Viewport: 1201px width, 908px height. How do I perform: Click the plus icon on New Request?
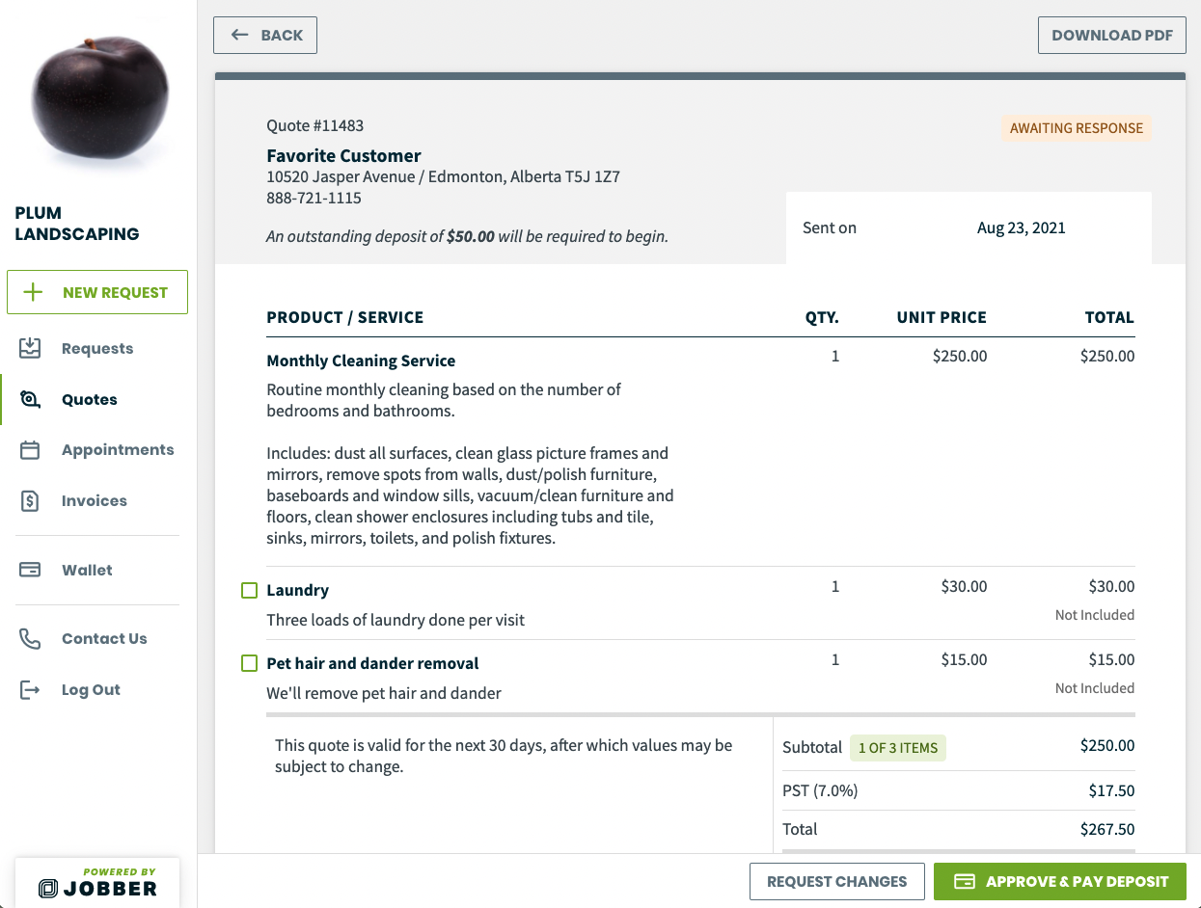(x=33, y=292)
